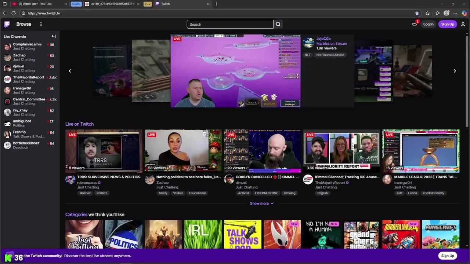470x264 pixels.
Task: Click the Twitch logo home icon
Action: coord(7,24)
